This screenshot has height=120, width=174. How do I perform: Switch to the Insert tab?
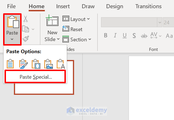click(x=63, y=6)
